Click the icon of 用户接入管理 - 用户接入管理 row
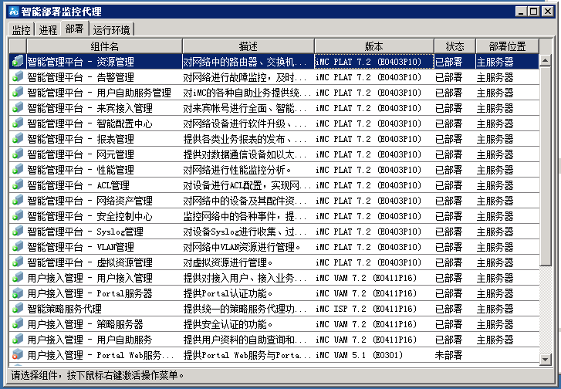Screen dimensions: 561x389 pyautogui.click(x=18, y=278)
